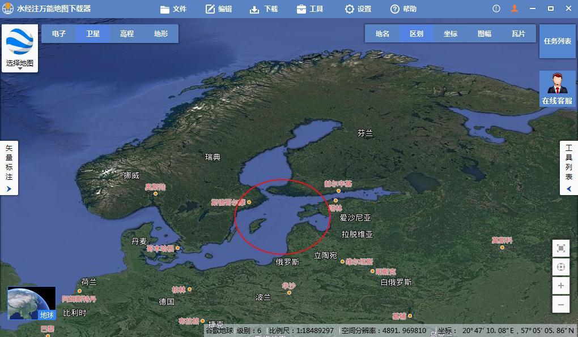Select the 地形 terrain map layer

tap(161, 34)
